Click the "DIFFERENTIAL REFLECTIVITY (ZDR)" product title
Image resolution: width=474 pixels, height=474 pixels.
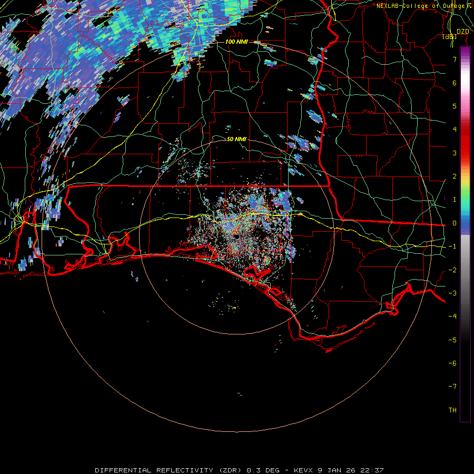coord(168,470)
